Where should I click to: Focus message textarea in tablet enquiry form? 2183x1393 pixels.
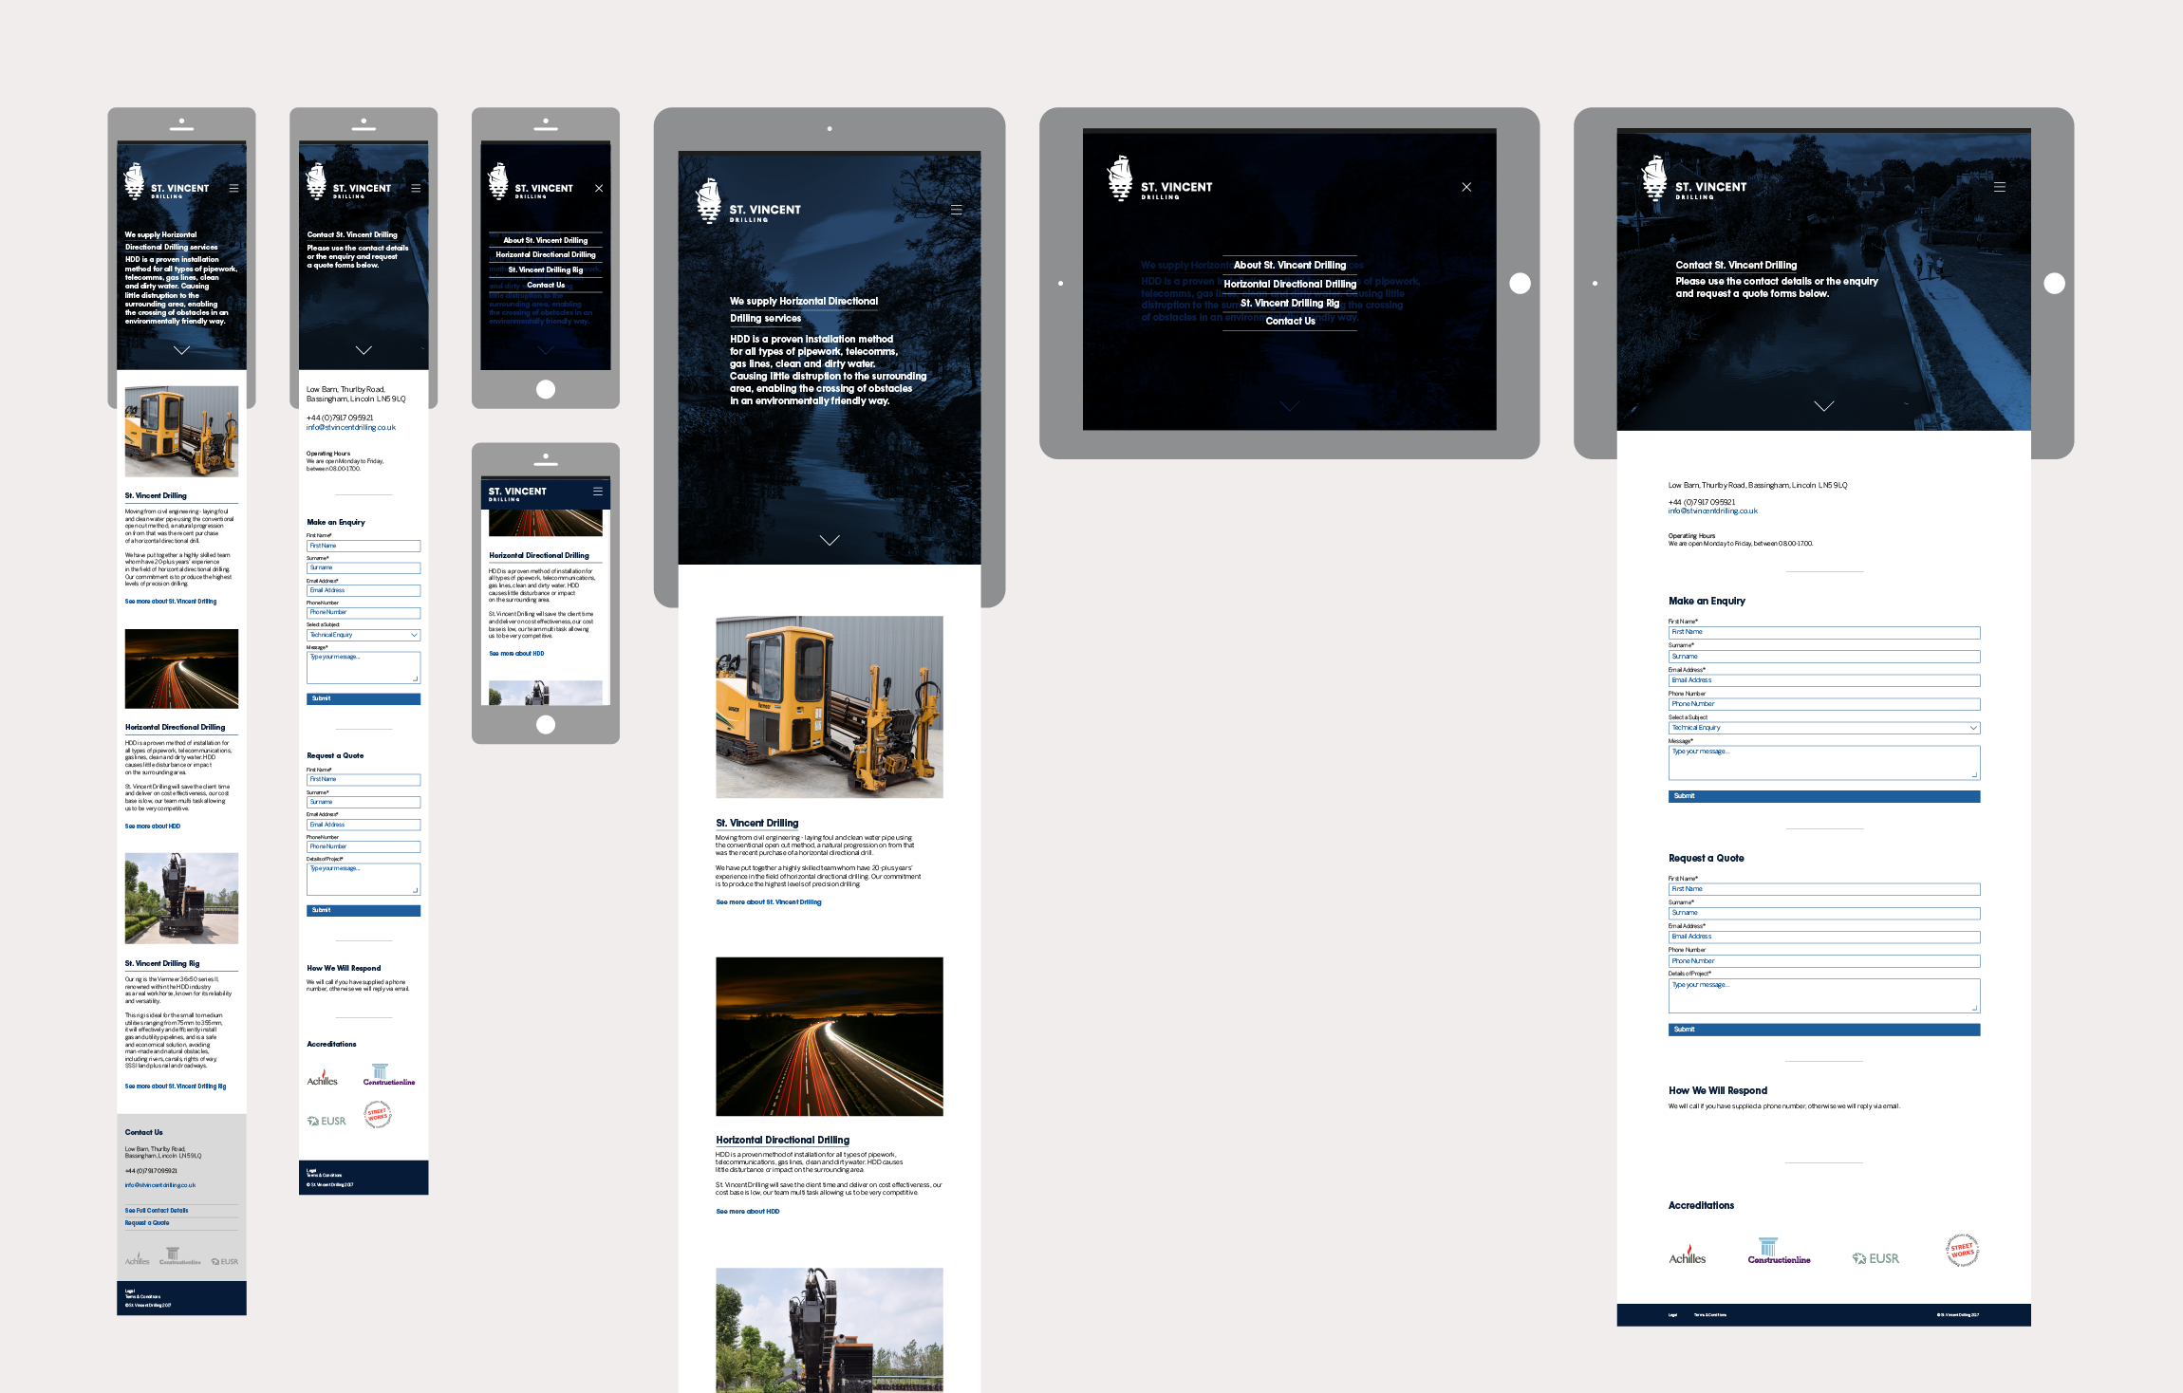pyautogui.click(x=1824, y=763)
